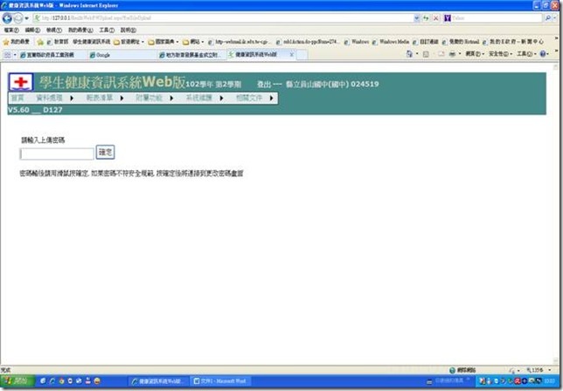Click the red cross health system logo
The image size is (563, 391).
[x=17, y=81]
